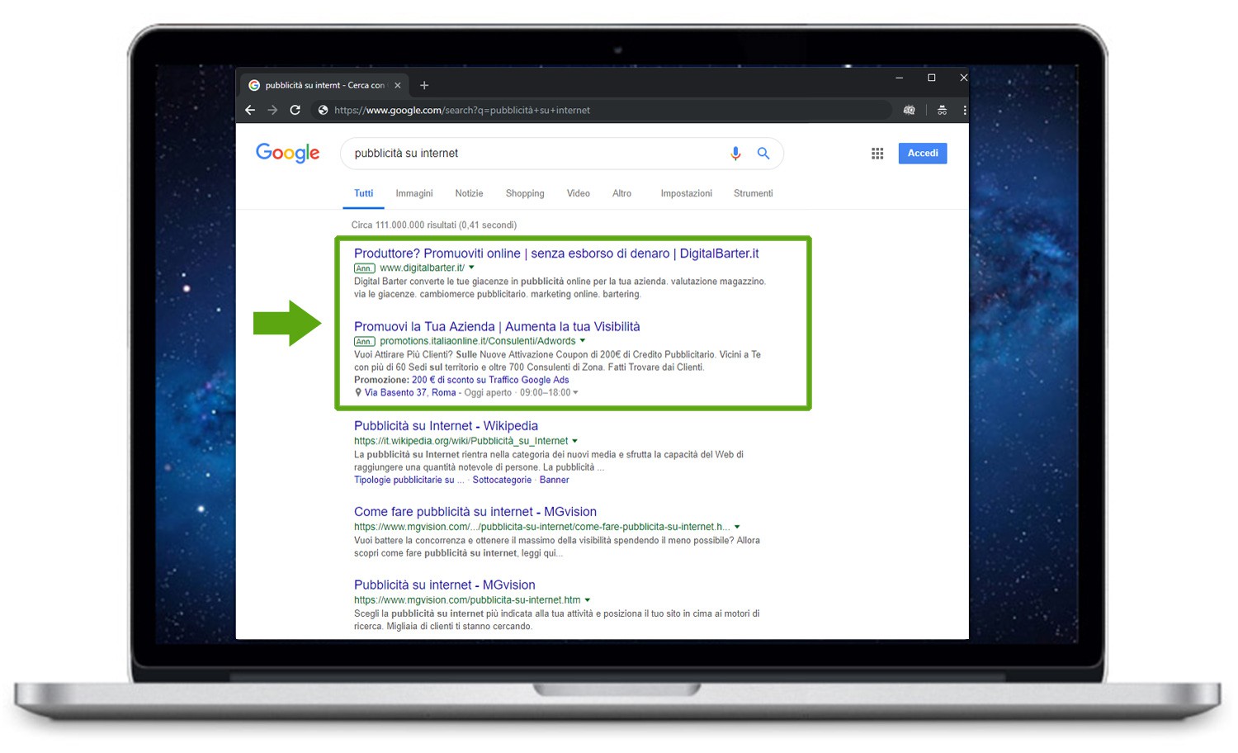Reload the page with refresh icon

click(295, 110)
